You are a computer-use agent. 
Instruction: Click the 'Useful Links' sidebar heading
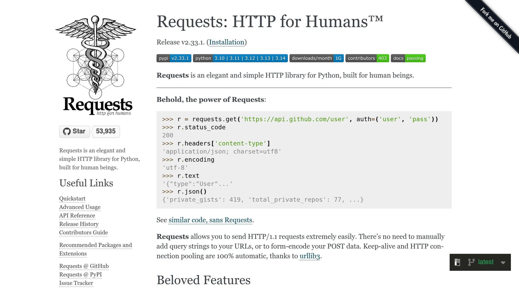(x=86, y=183)
